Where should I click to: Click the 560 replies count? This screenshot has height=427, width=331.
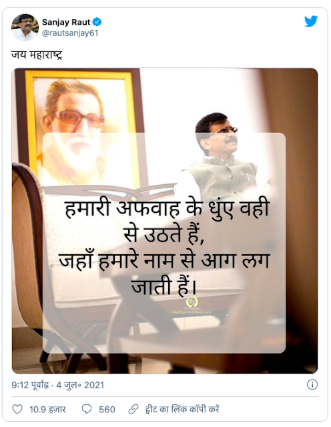pos(107,409)
